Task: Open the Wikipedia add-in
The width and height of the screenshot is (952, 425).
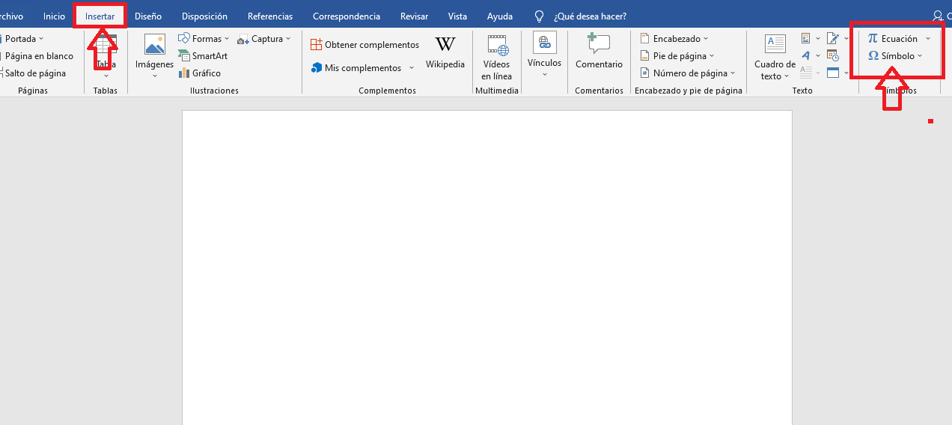Action: (x=445, y=52)
